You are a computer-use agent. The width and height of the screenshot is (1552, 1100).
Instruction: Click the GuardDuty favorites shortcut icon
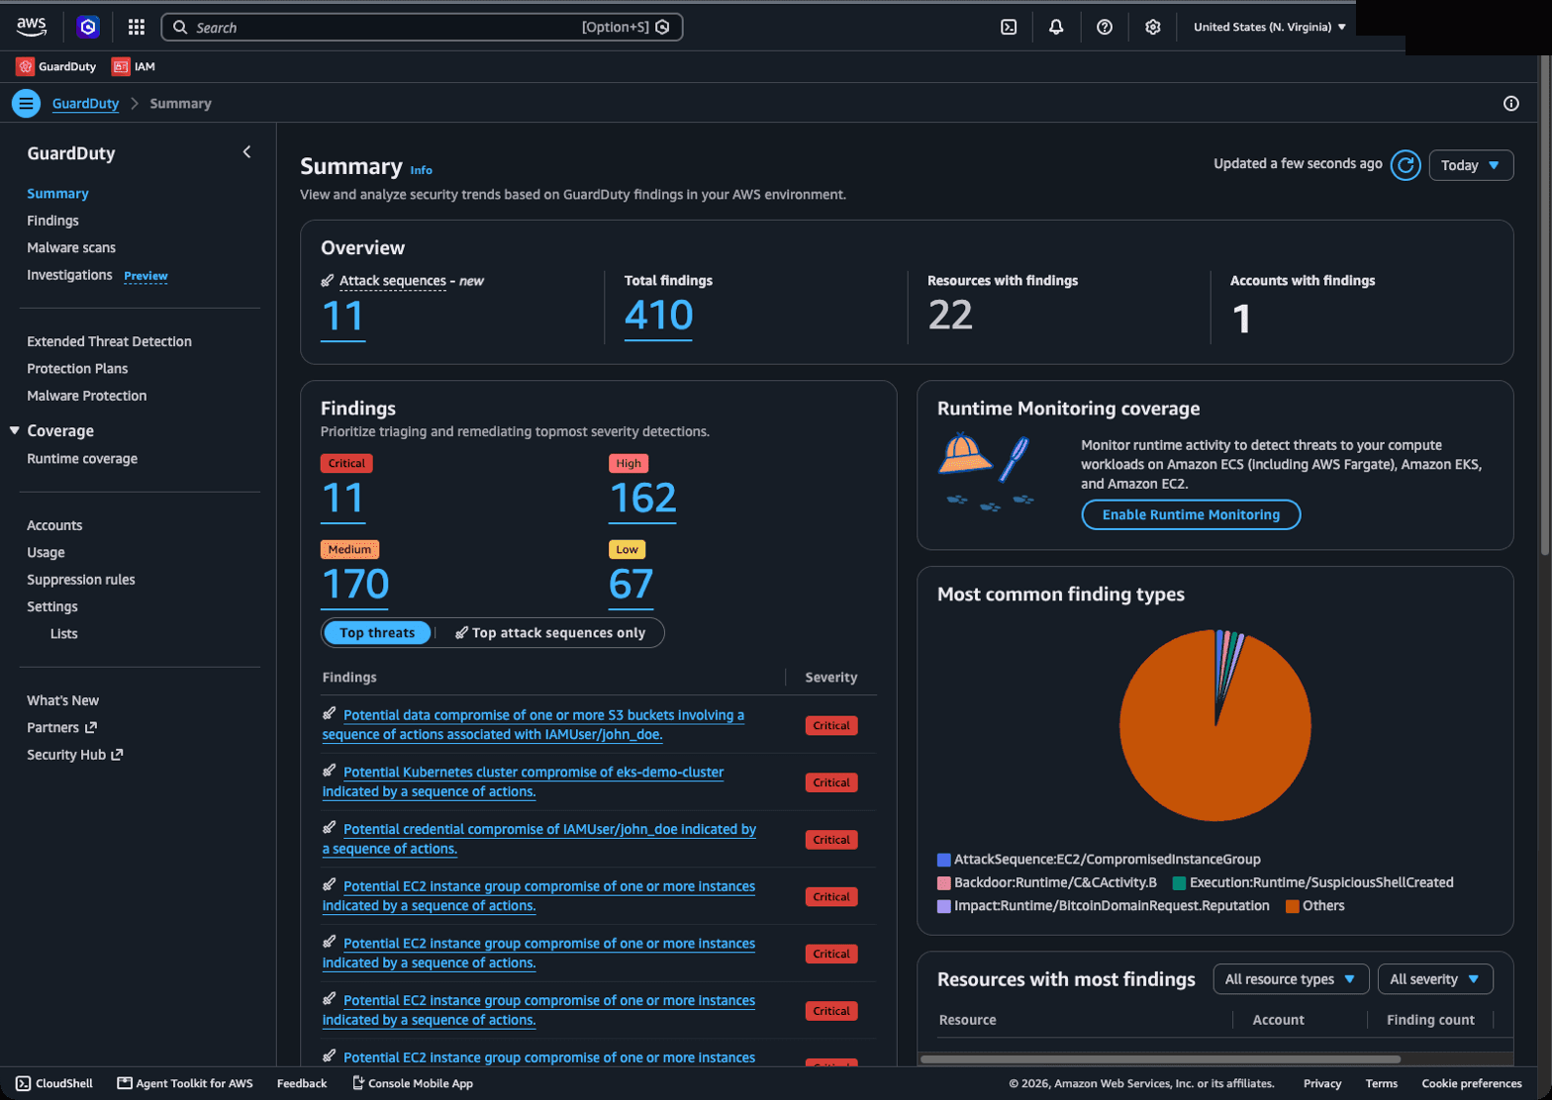pyautogui.click(x=25, y=66)
